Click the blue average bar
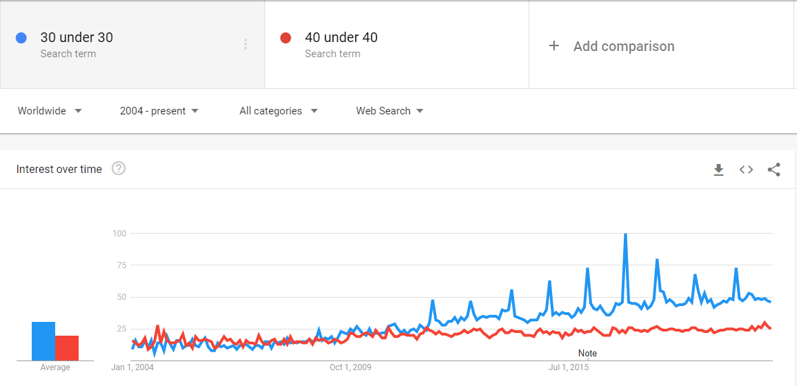This screenshot has width=797, height=386. pos(43,341)
